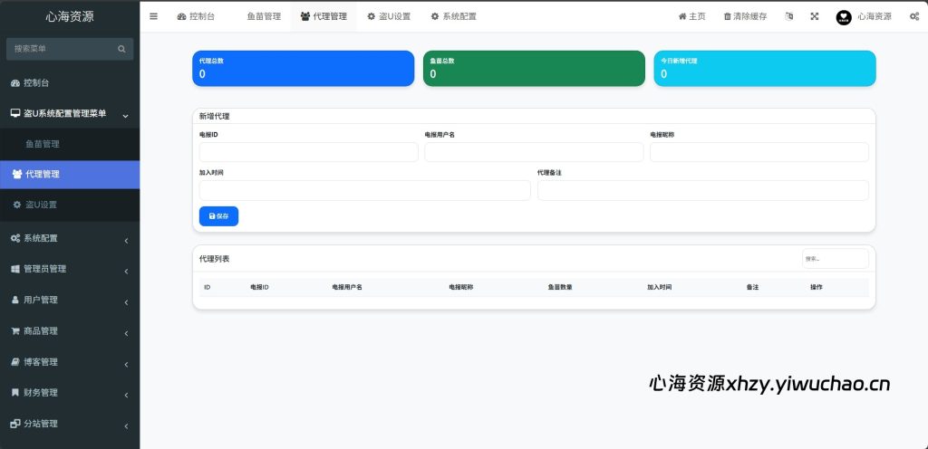This screenshot has height=449, width=928.
Task: Click the gear icon on 系统配置 top tab
Action: (435, 16)
